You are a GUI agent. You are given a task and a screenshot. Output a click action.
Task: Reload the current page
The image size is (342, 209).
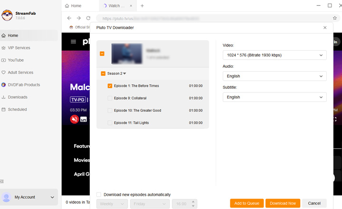[x=88, y=18]
